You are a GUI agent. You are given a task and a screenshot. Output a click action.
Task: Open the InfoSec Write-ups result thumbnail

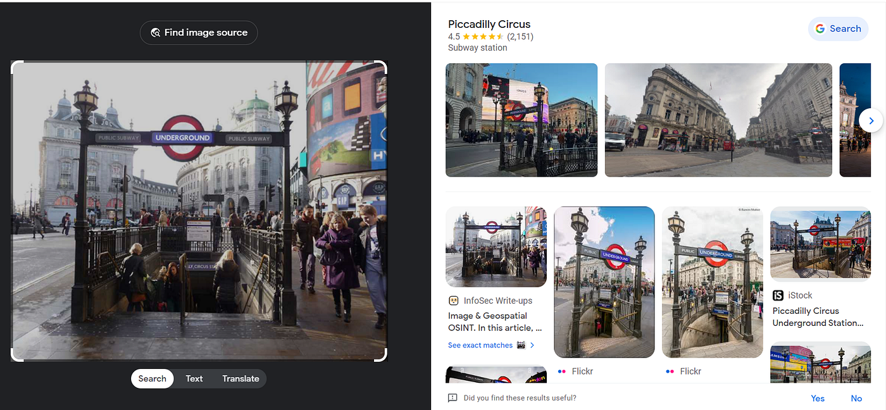pos(496,247)
